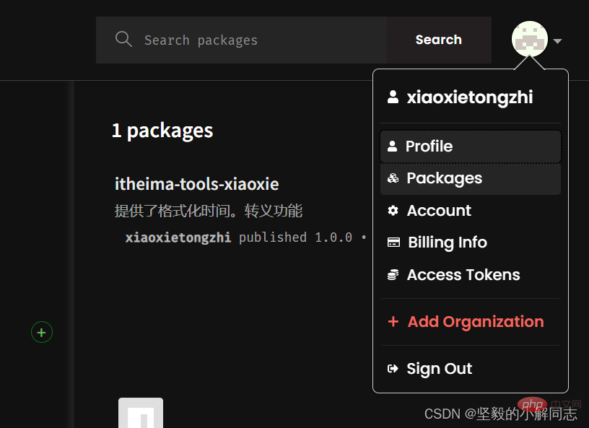Click the Access Tokens coins icon
Viewport: 589px width, 428px height.
point(393,275)
